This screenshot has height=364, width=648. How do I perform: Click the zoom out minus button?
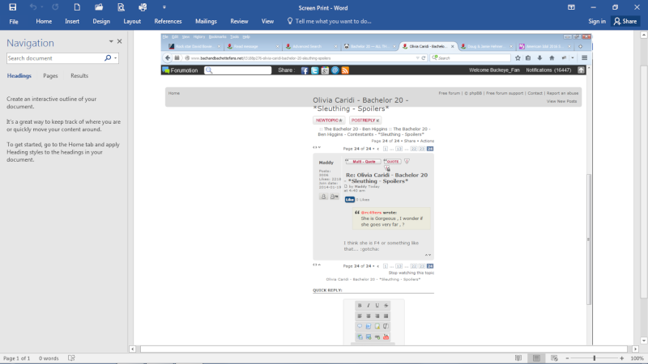(568, 358)
